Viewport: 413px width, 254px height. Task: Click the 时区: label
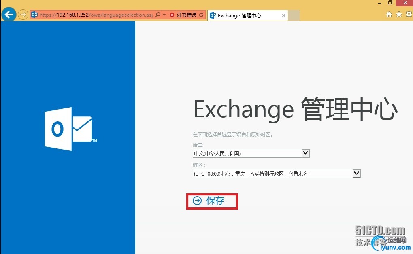[199, 165]
